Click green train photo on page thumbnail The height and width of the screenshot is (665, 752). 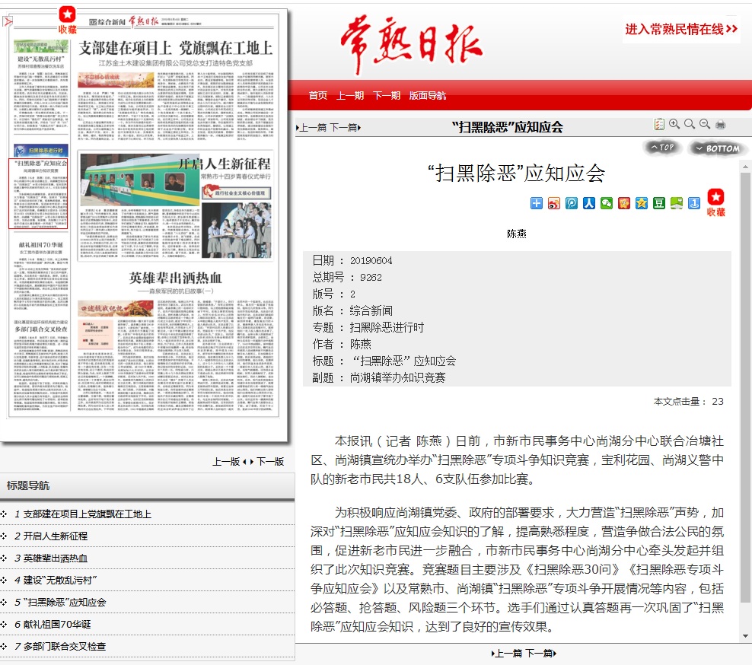pos(139,180)
